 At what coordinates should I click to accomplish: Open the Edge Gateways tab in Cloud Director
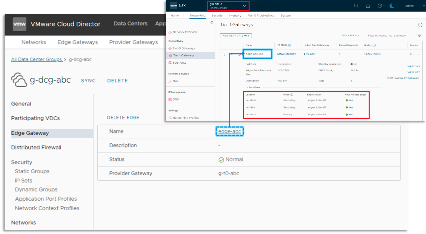pyautogui.click(x=77, y=42)
